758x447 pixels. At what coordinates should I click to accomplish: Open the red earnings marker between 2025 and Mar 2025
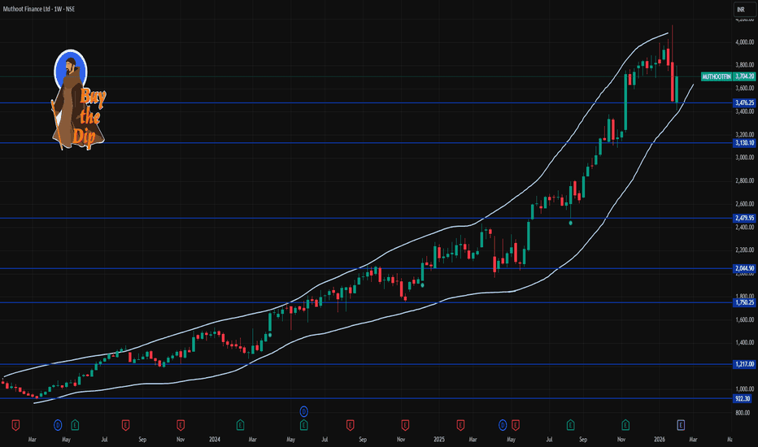coord(460,425)
